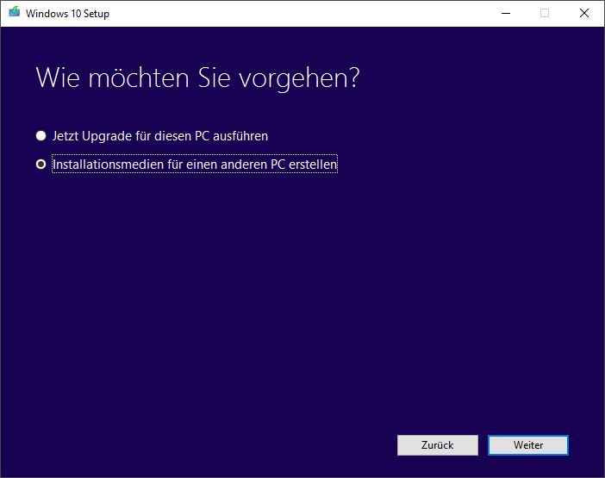
Task: Go back with the 'Zurück' button
Action: pyautogui.click(x=438, y=445)
